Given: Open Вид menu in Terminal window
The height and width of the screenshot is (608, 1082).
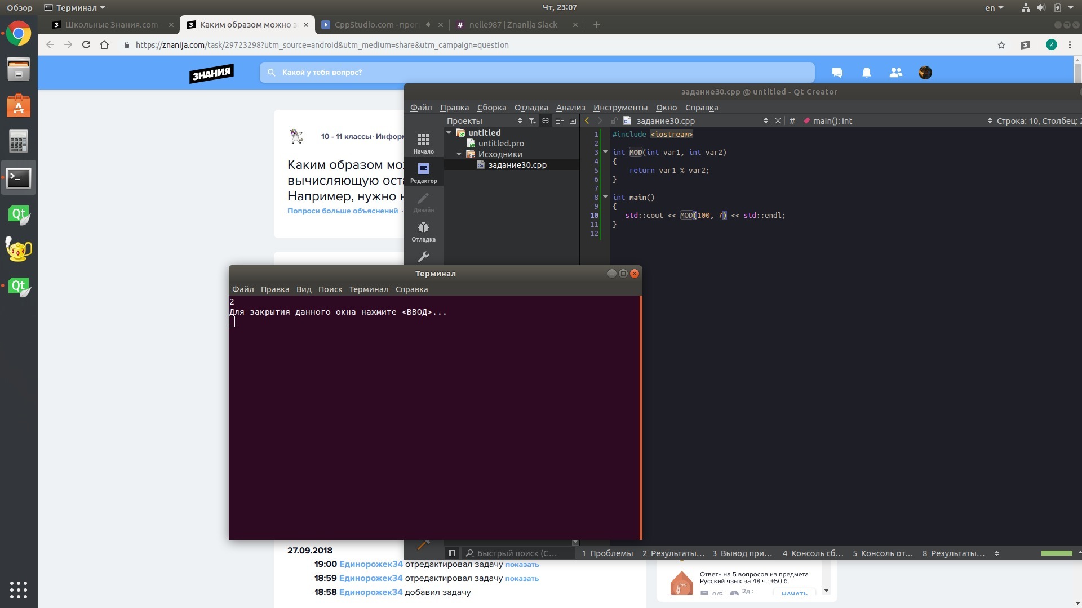Looking at the screenshot, I should point(304,289).
